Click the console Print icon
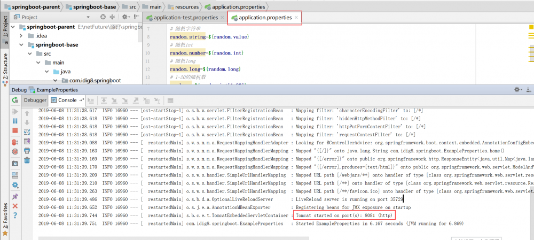The height and width of the screenshot is (240, 534). (x=27, y=151)
